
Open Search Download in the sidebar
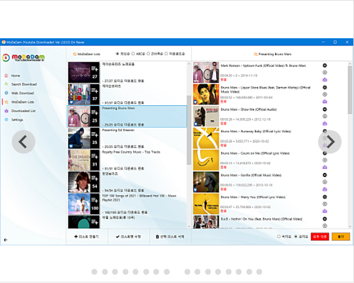click(x=21, y=84)
